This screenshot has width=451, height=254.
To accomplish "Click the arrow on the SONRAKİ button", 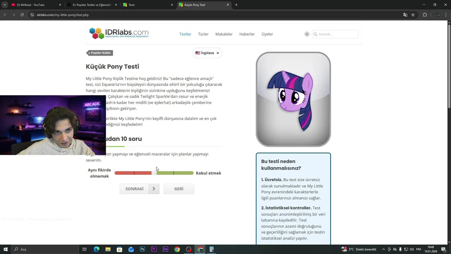I will [154, 189].
